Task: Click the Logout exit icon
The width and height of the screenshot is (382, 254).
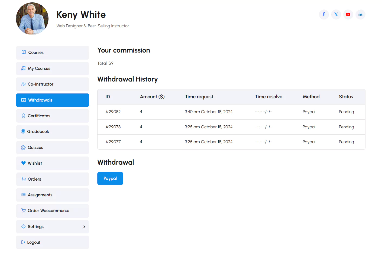Action: [x=23, y=242]
